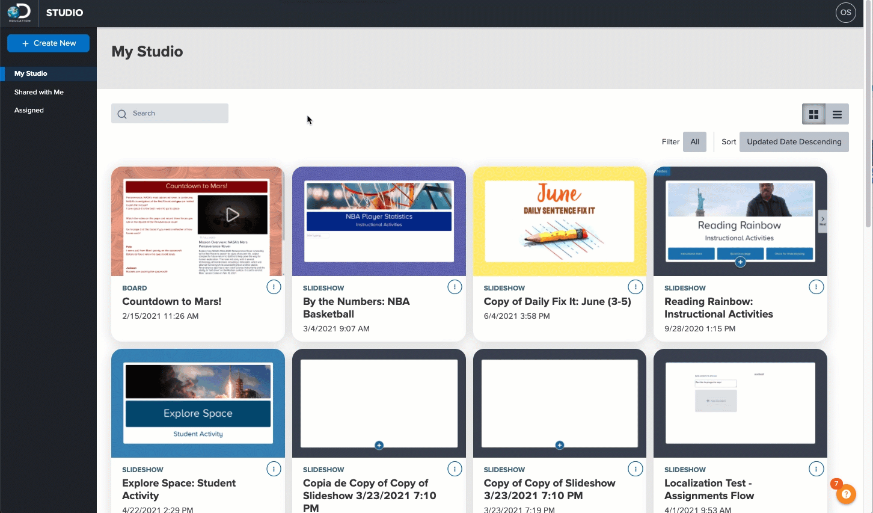Select My Studio in the sidebar
Image resolution: width=873 pixels, height=513 pixels.
(31, 73)
